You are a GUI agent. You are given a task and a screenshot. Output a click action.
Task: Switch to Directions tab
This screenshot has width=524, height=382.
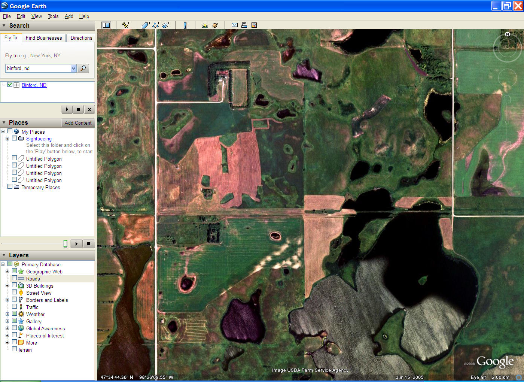(81, 38)
